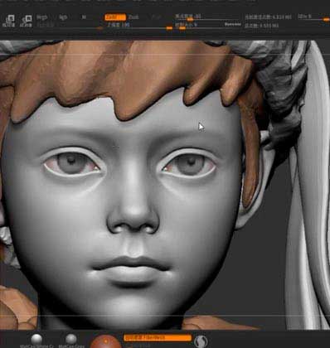Toggle the highlighted Zadd button
The image size is (330, 348).
coord(115,17)
